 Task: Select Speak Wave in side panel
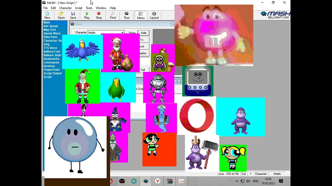[52, 33]
